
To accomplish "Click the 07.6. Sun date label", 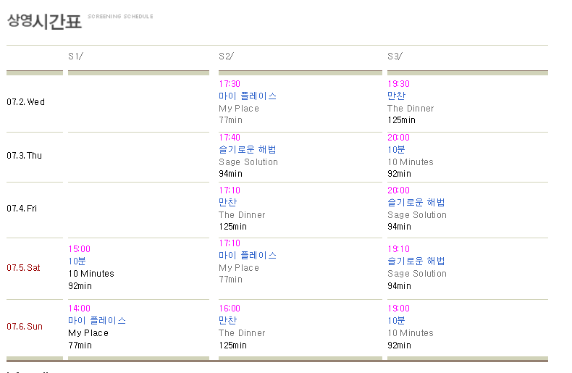I will pos(25,327).
